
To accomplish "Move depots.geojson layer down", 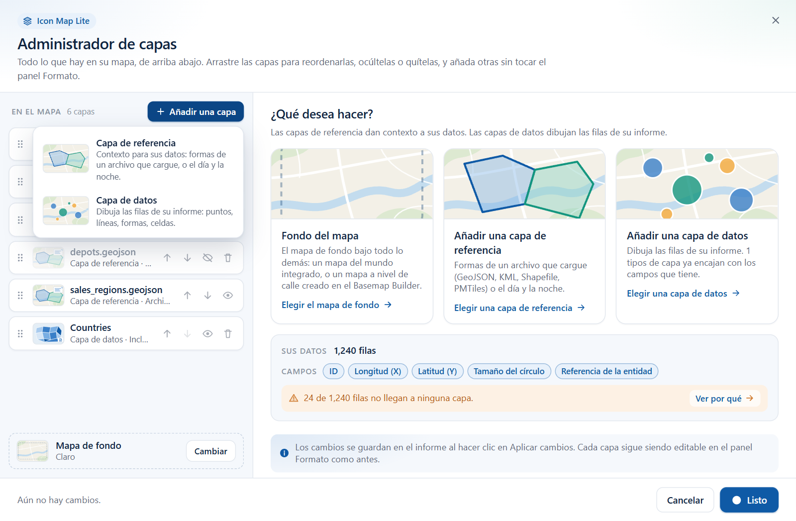I will [x=188, y=258].
